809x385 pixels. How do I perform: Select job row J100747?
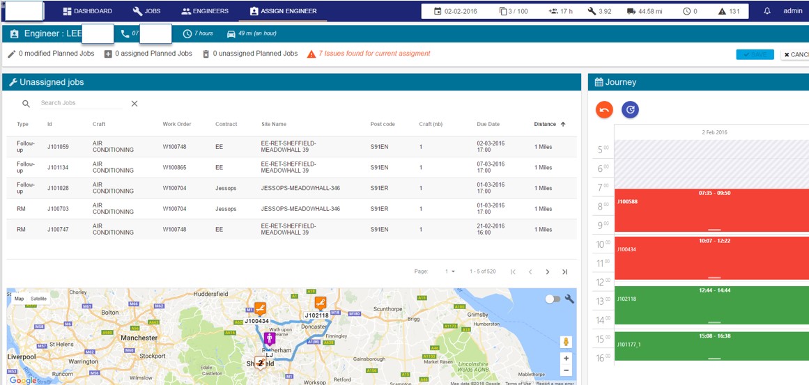pyautogui.click(x=291, y=229)
